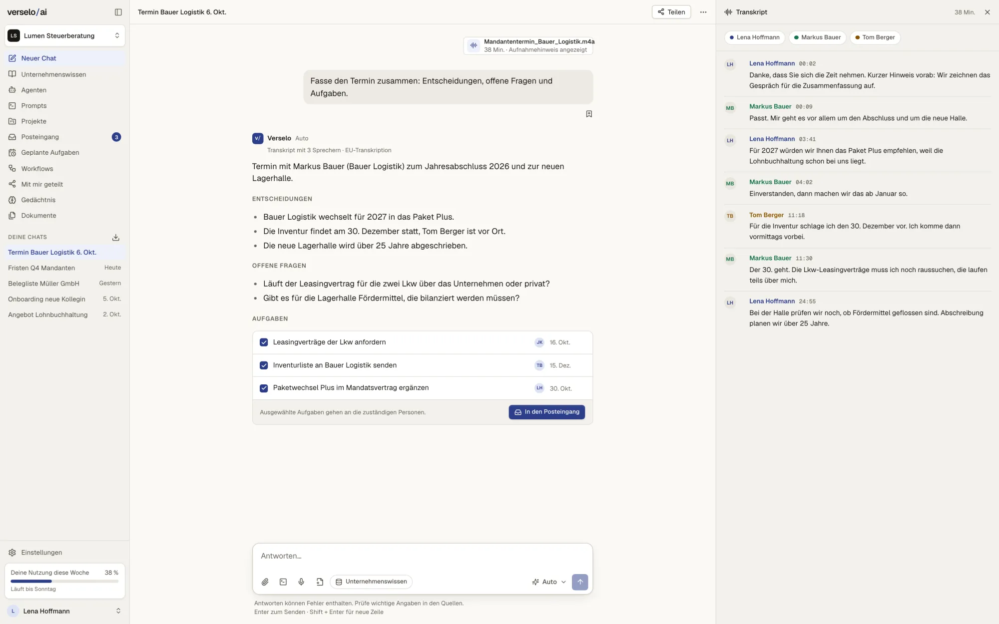Click the microphone icon in composer
Image resolution: width=999 pixels, height=624 pixels.
pyautogui.click(x=301, y=582)
